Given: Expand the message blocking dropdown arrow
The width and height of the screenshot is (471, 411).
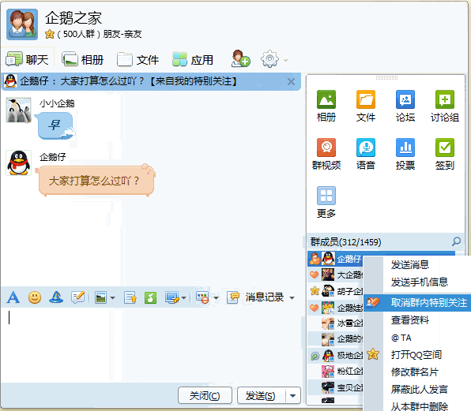Looking at the screenshot, I should coord(216,298).
